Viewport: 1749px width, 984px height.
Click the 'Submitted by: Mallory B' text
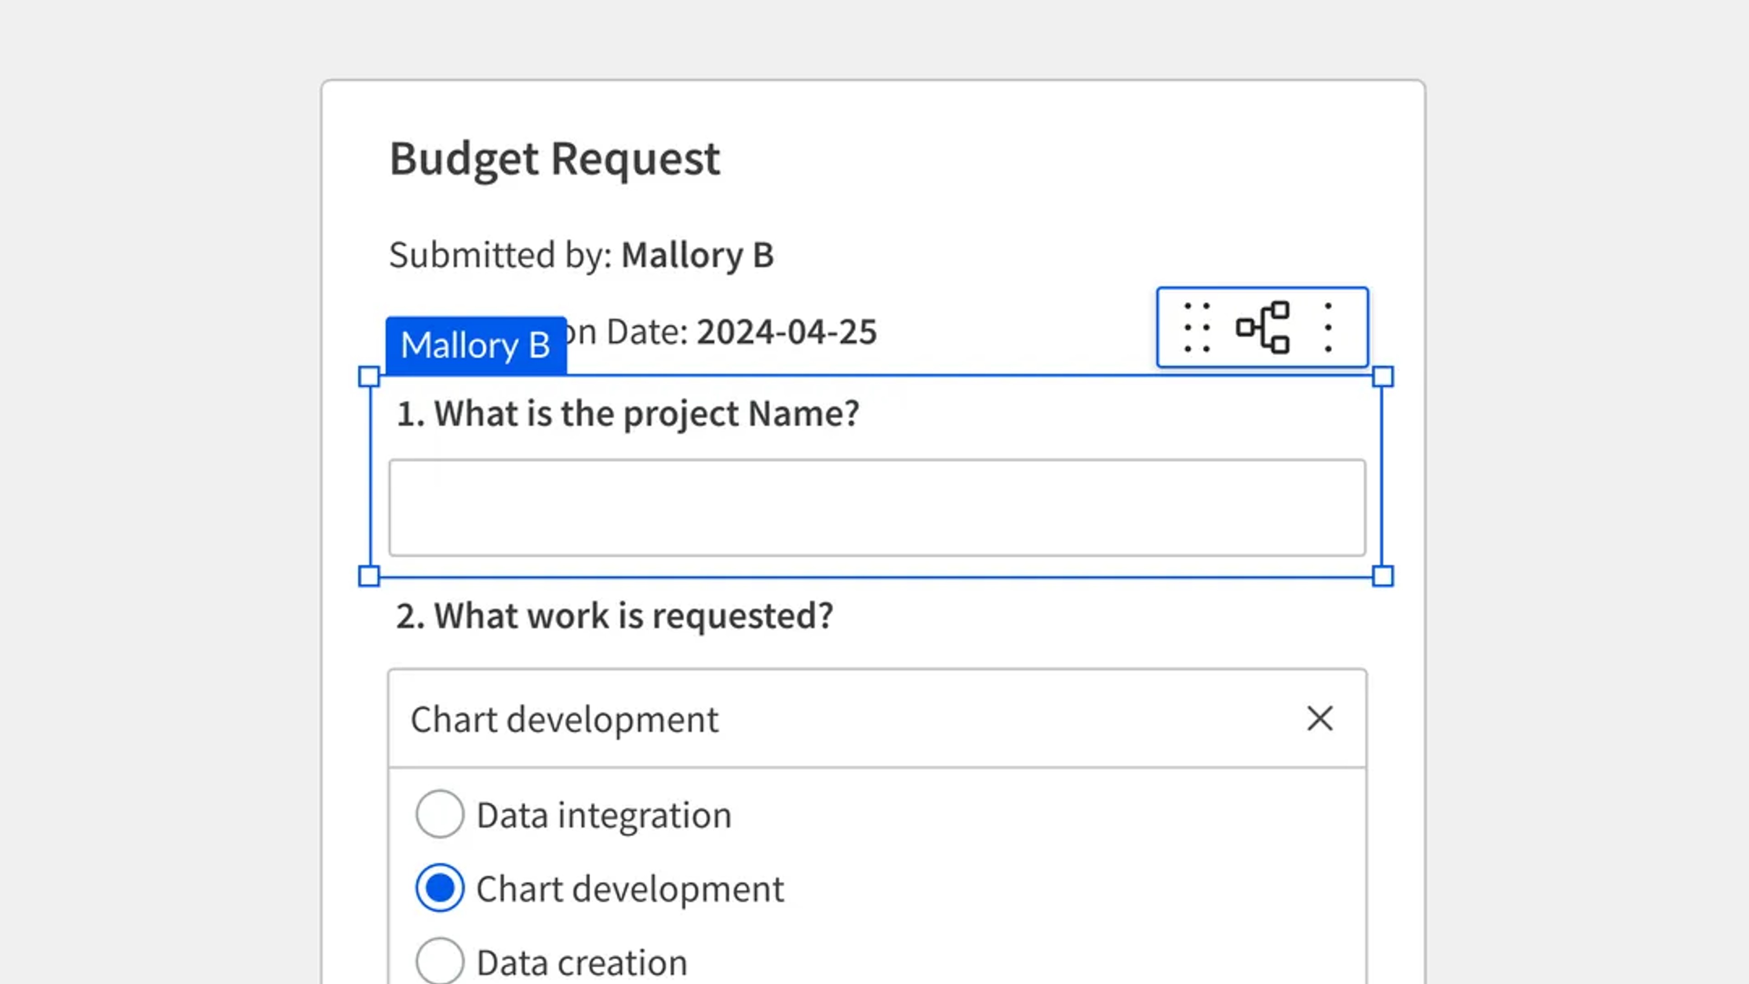(x=581, y=255)
